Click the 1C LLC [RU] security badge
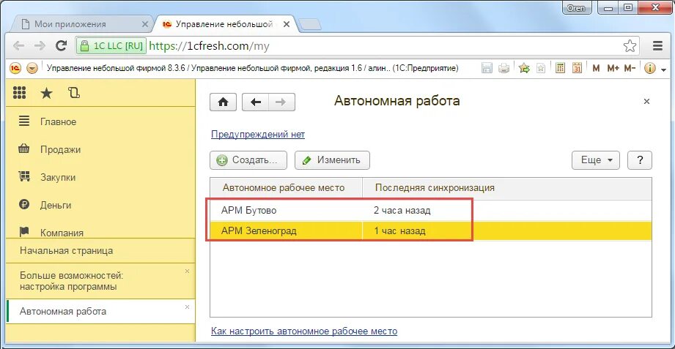The width and height of the screenshot is (675, 349). (x=112, y=45)
